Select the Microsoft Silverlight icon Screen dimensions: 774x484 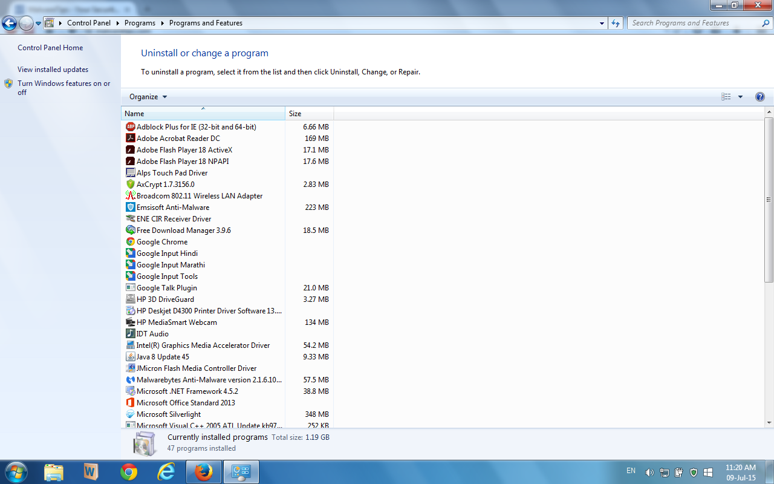pos(130,414)
